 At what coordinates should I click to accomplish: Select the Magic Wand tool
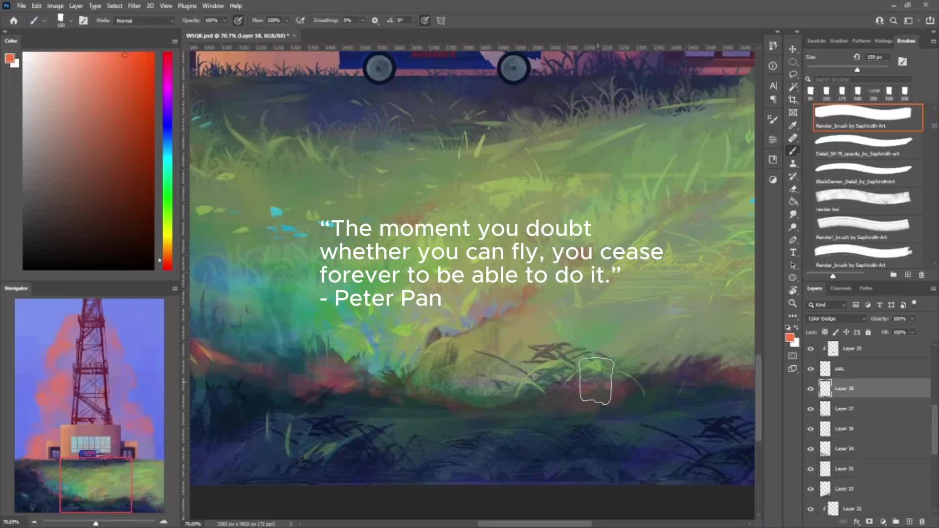793,87
